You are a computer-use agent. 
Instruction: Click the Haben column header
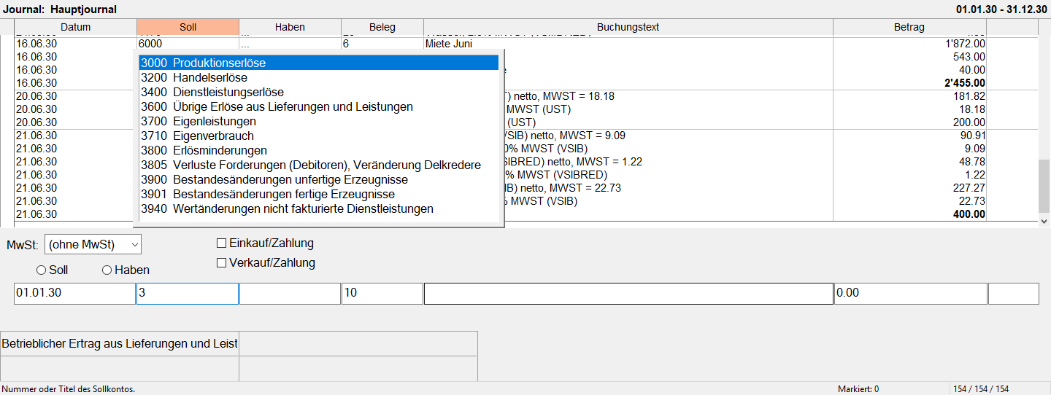click(x=290, y=27)
